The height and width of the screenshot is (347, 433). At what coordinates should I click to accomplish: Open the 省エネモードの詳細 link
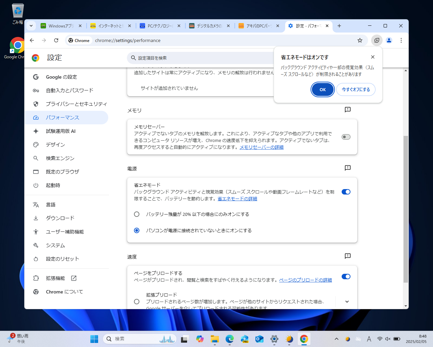coord(237,199)
